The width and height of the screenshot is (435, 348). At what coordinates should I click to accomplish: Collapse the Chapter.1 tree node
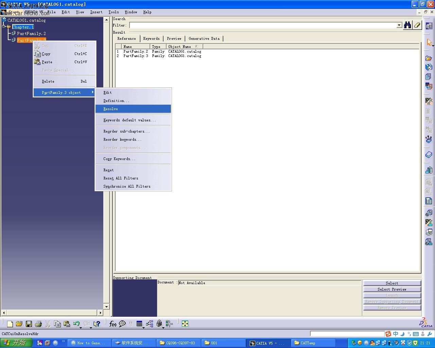(x=4, y=27)
